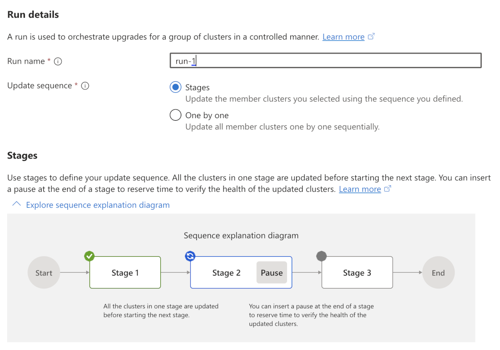
Task: Click the Stage 1 box in diagram
Action: click(125, 273)
